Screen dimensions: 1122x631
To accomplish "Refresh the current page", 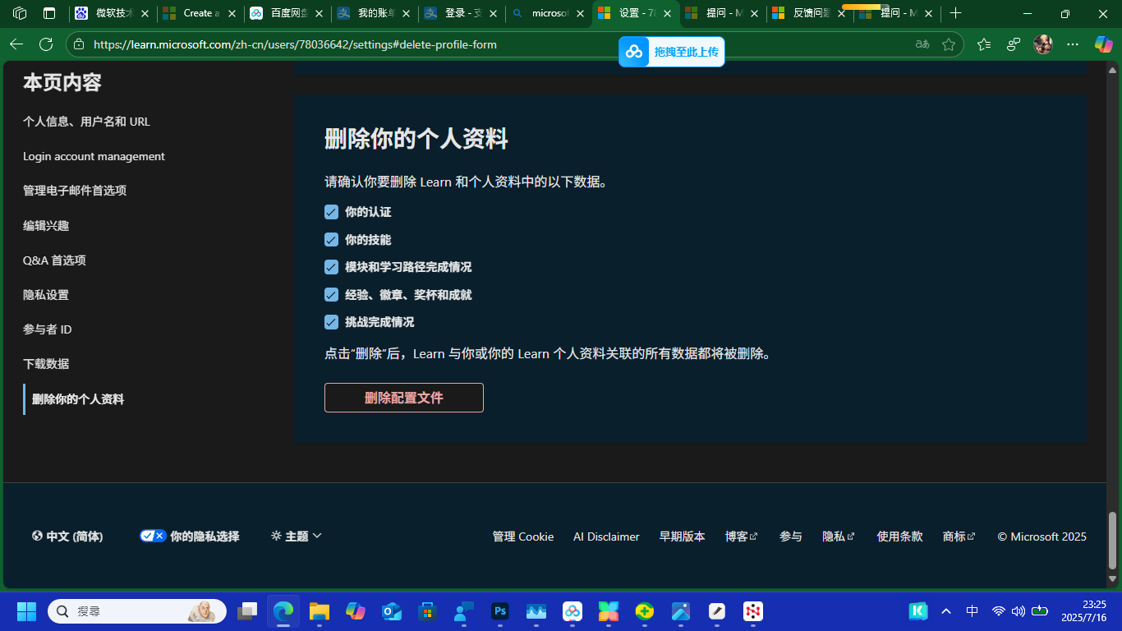I will pos(46,44).
